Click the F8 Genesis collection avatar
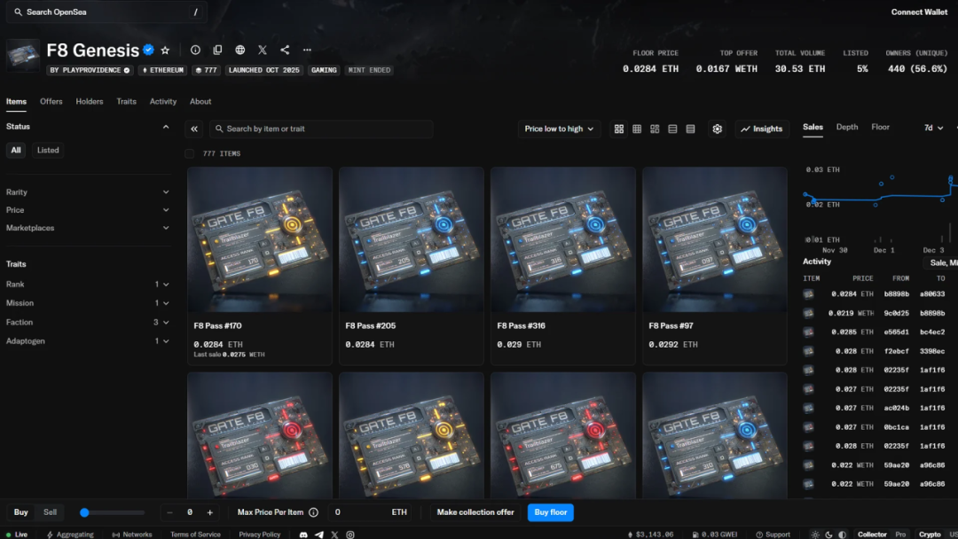This screenshot has height=539, width=958. (x=23, y=56)
